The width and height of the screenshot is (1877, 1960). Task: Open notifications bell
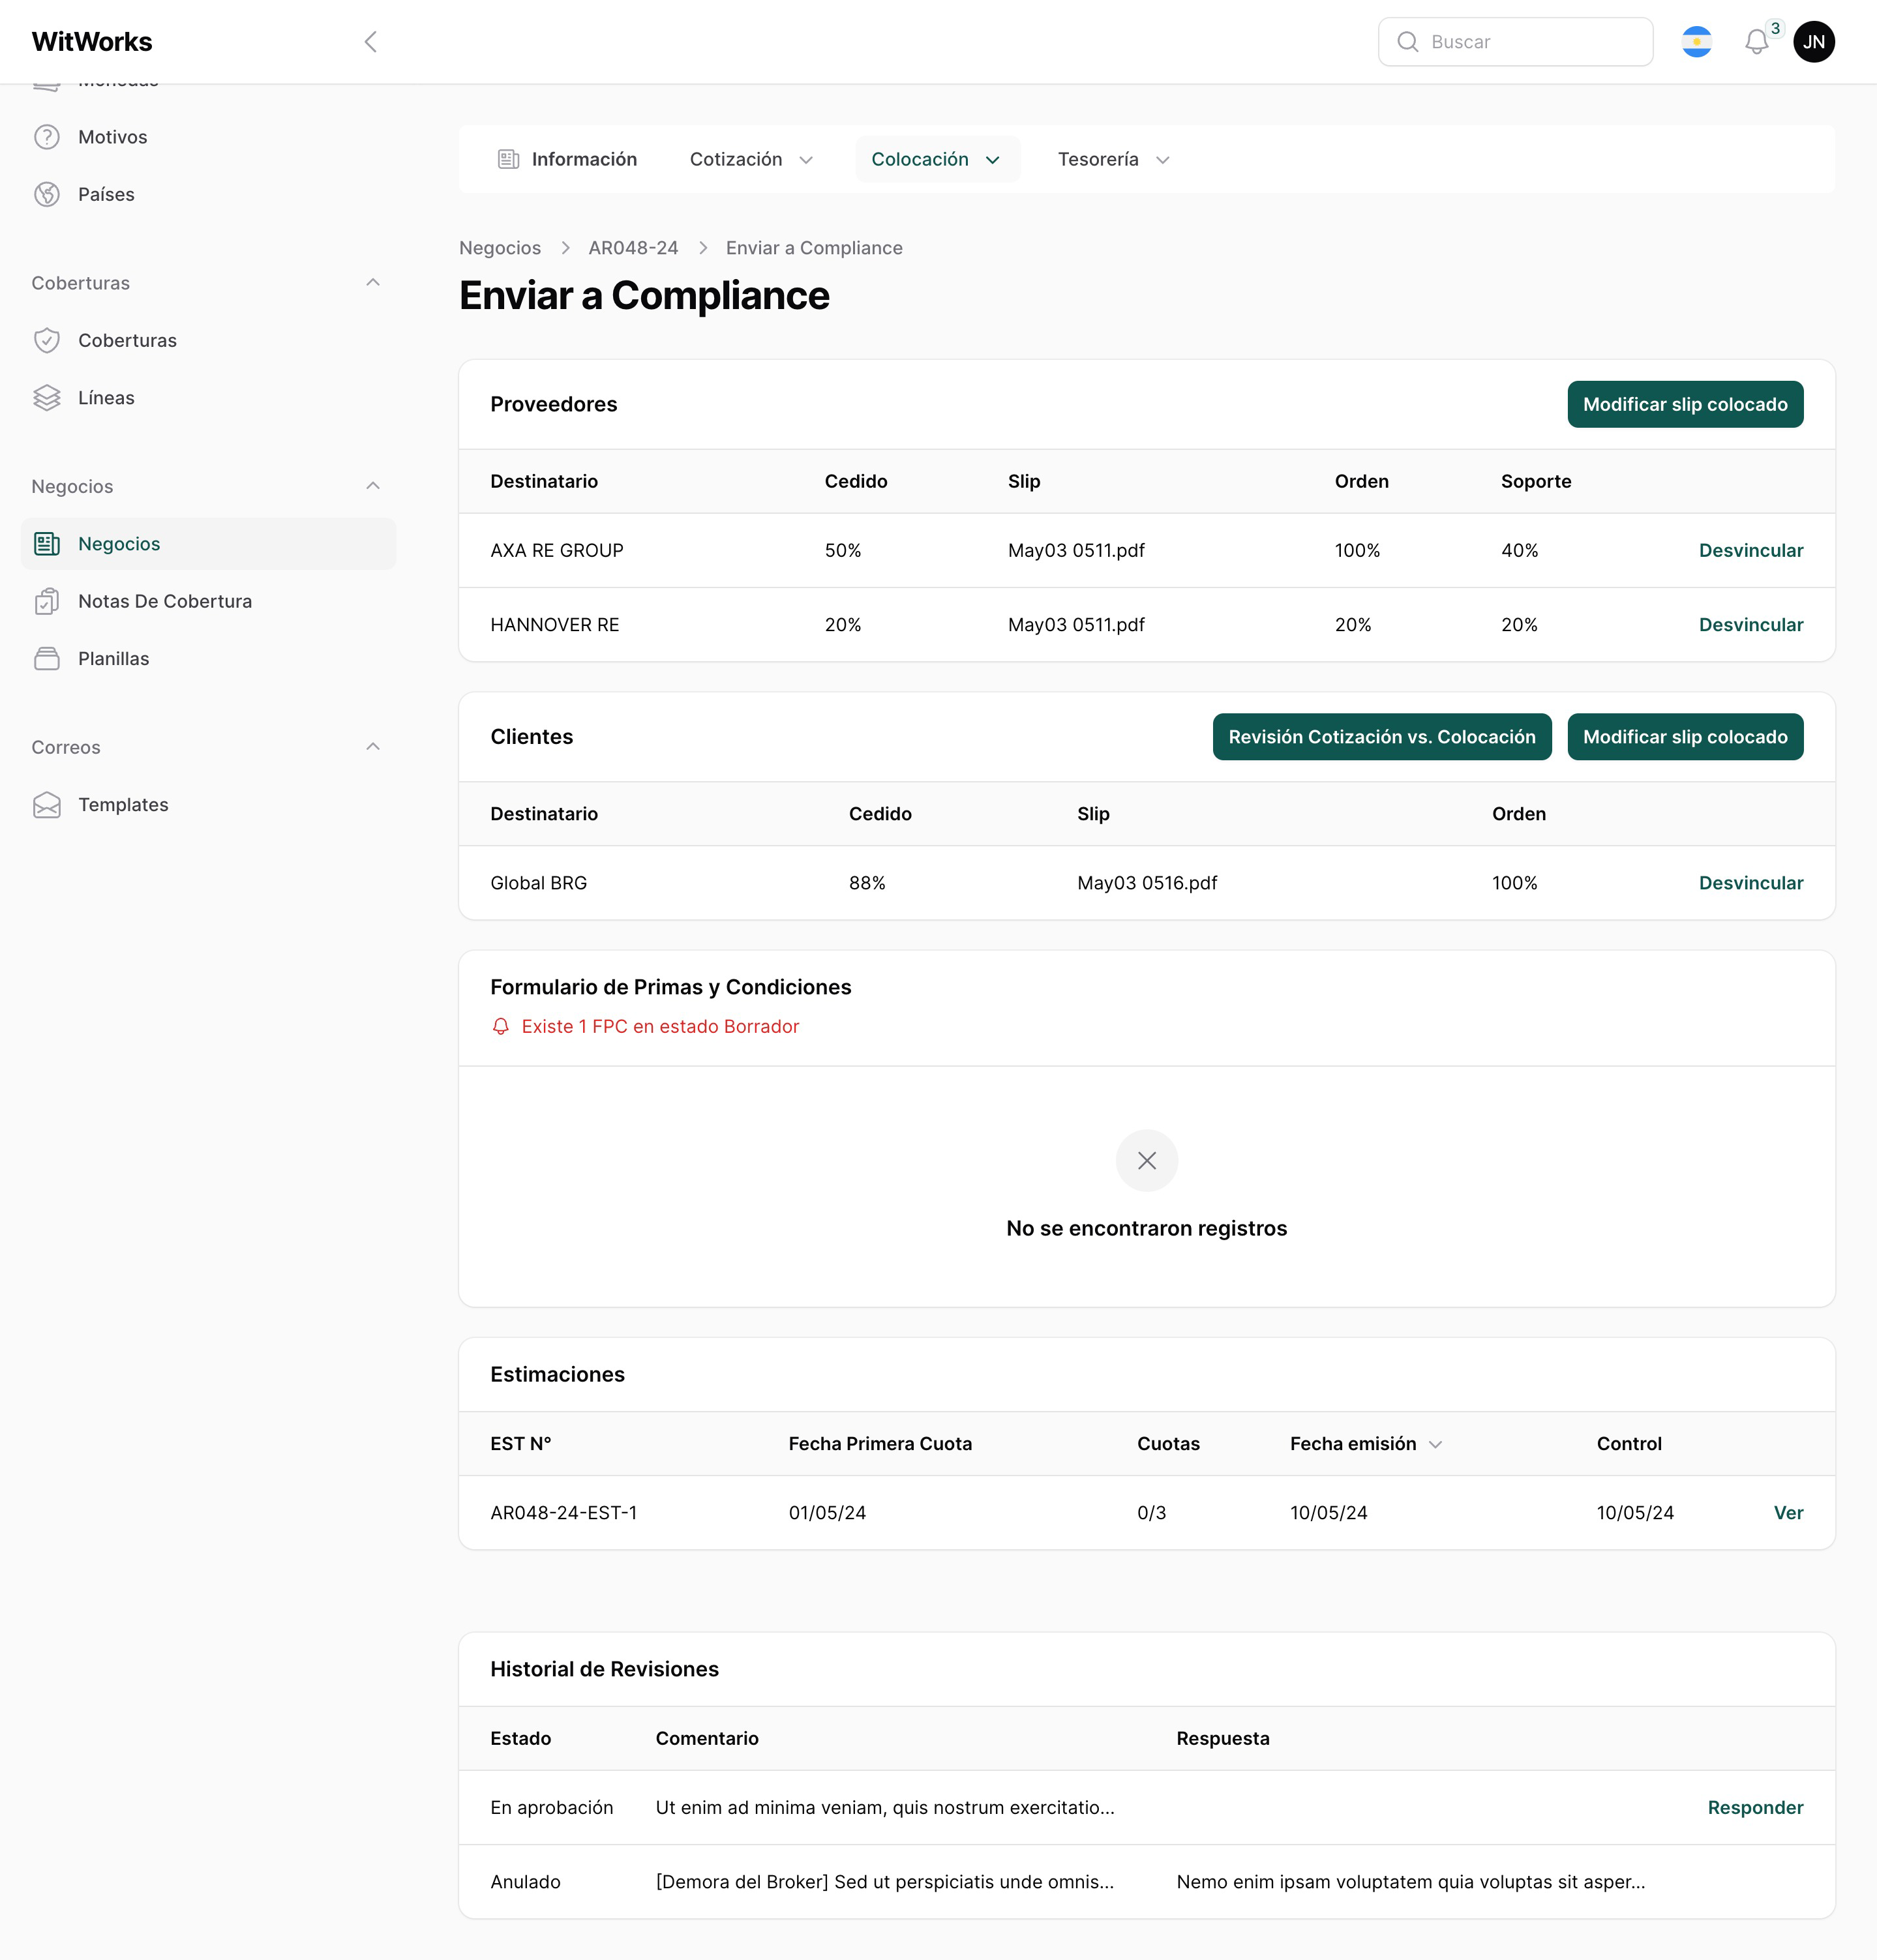coord(1756,42)
